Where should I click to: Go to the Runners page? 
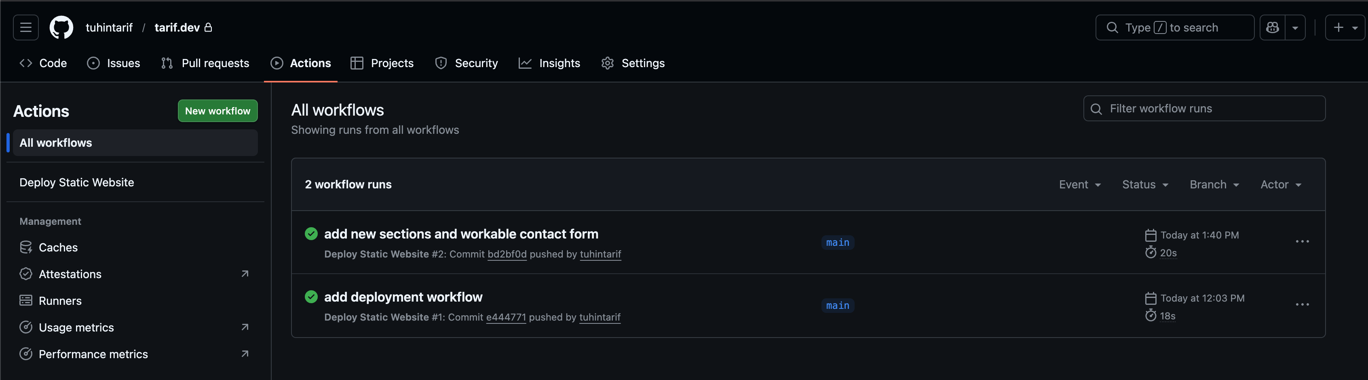point(60,301)
